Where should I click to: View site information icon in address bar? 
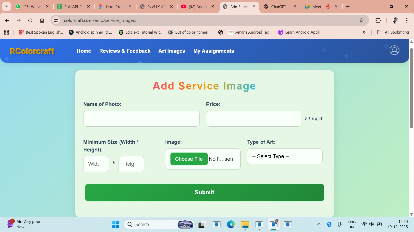(x=56, y=20)
